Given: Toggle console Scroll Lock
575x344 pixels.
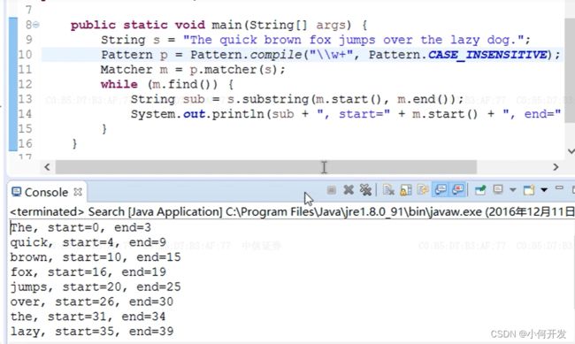Looking at the screenshot, I should (405, 190).
